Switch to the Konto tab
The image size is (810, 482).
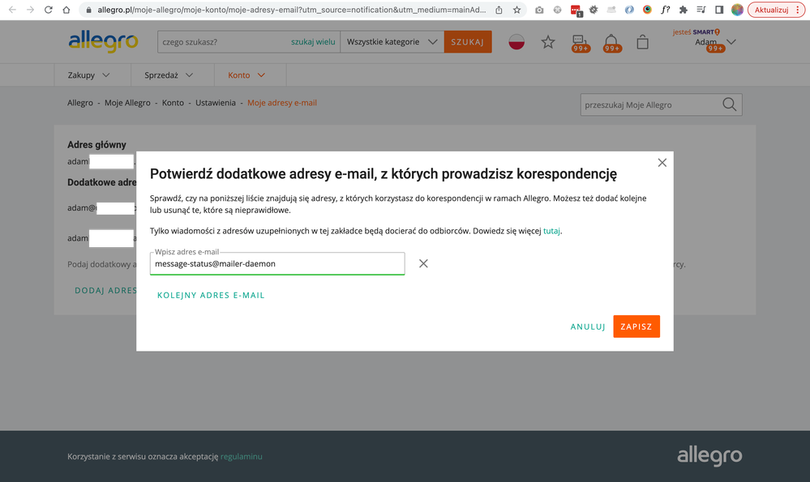point(247,74)
